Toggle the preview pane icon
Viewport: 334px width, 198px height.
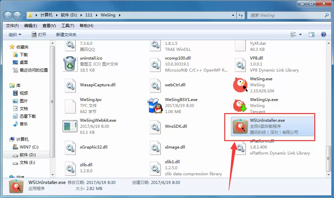point(312,34)
